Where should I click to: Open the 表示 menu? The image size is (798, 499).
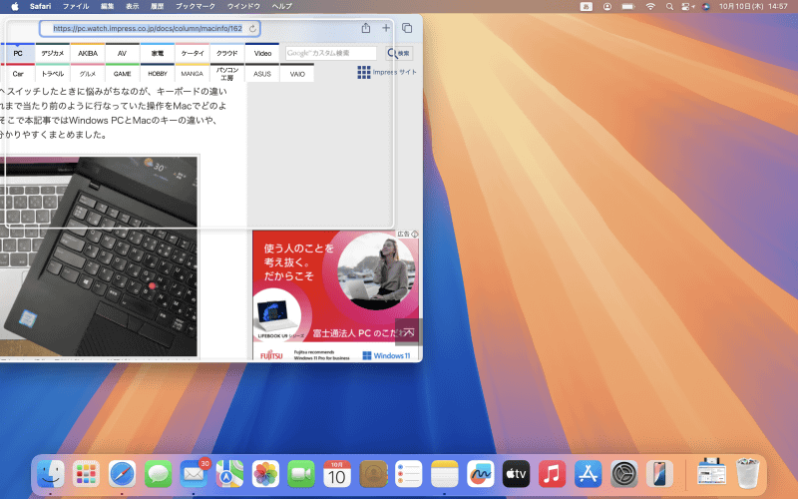(x=133, y=7)
